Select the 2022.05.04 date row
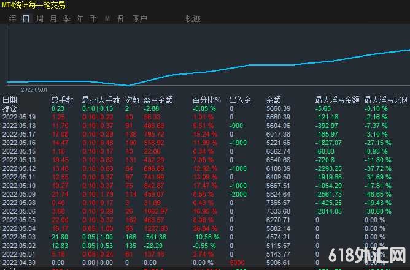The width and height of the screenshot is (410, 270). click(19, 228)
